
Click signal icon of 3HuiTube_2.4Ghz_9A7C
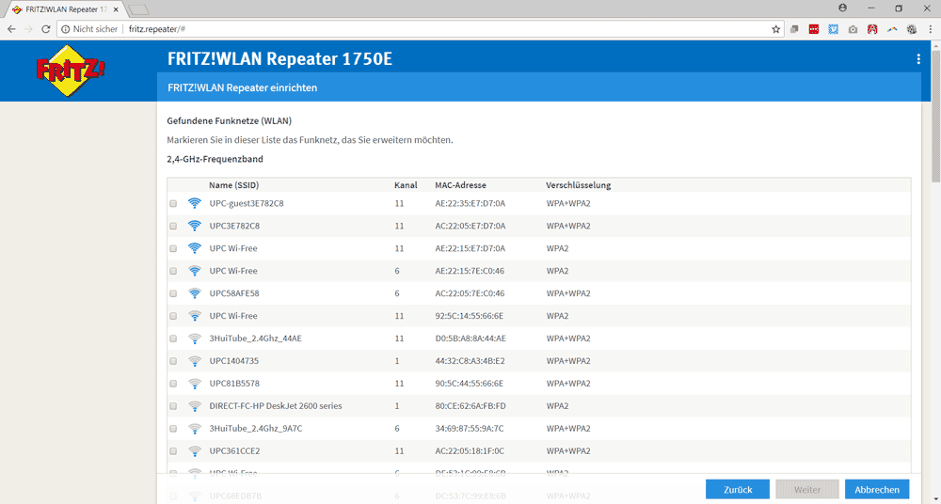(x=194, y=429)
